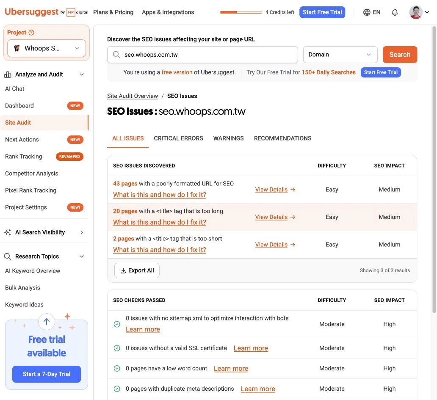Click the free version link
437x400 pixels.
click(177, 72)
